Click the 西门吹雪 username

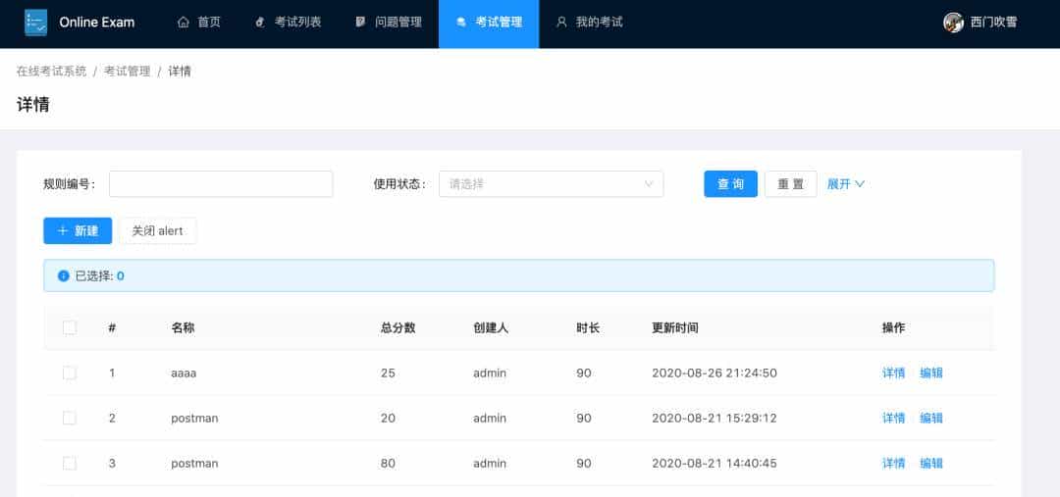point(993,23)
